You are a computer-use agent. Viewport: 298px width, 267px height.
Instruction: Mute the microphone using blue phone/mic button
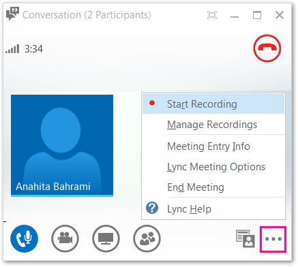point(24,238)
